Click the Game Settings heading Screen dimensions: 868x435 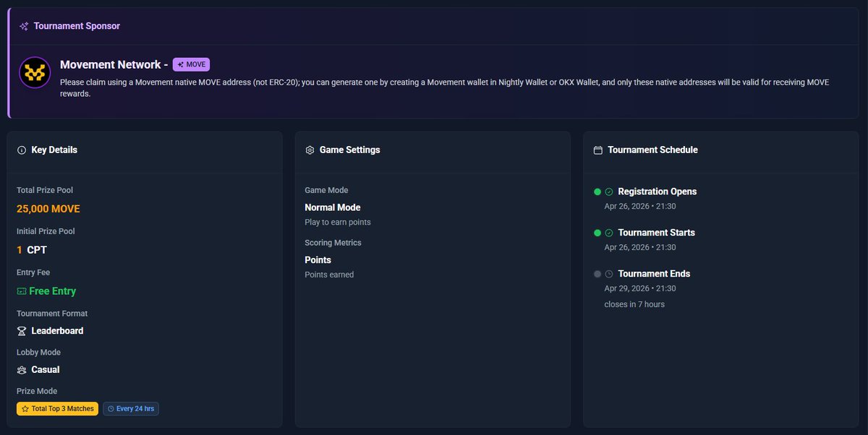(x=349, y=150)
